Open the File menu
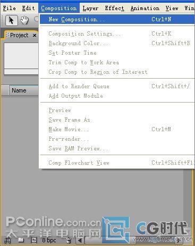The image size is (195, 246). click(10, 9)
